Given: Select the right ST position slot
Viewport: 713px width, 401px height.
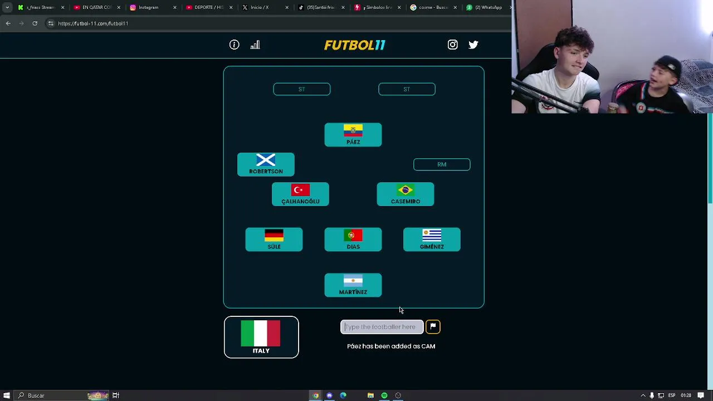Looking at the screenshot, I should tap(407, 89).
